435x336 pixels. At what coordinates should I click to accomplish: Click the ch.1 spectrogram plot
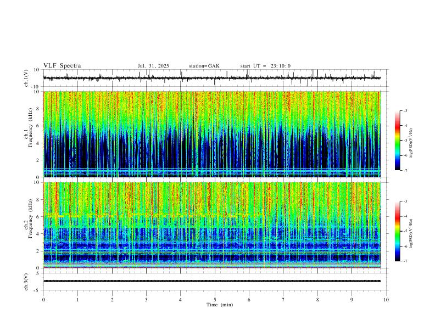point(212,134)
